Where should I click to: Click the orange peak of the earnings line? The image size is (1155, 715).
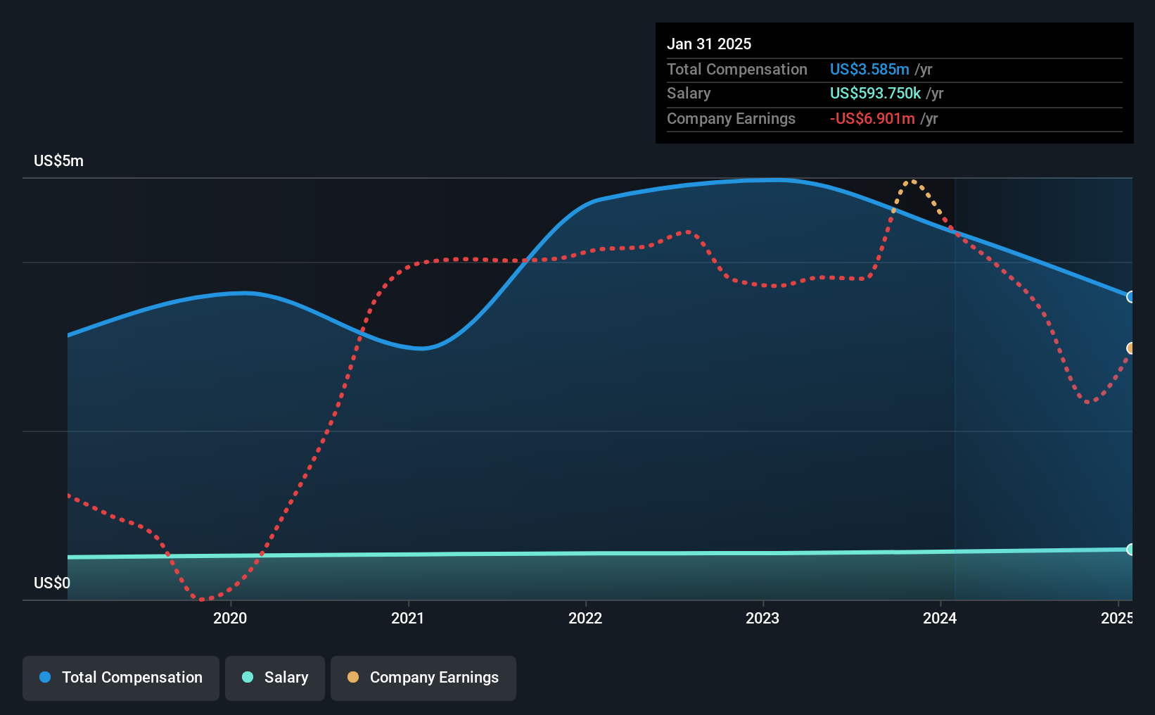pos(912,182)
